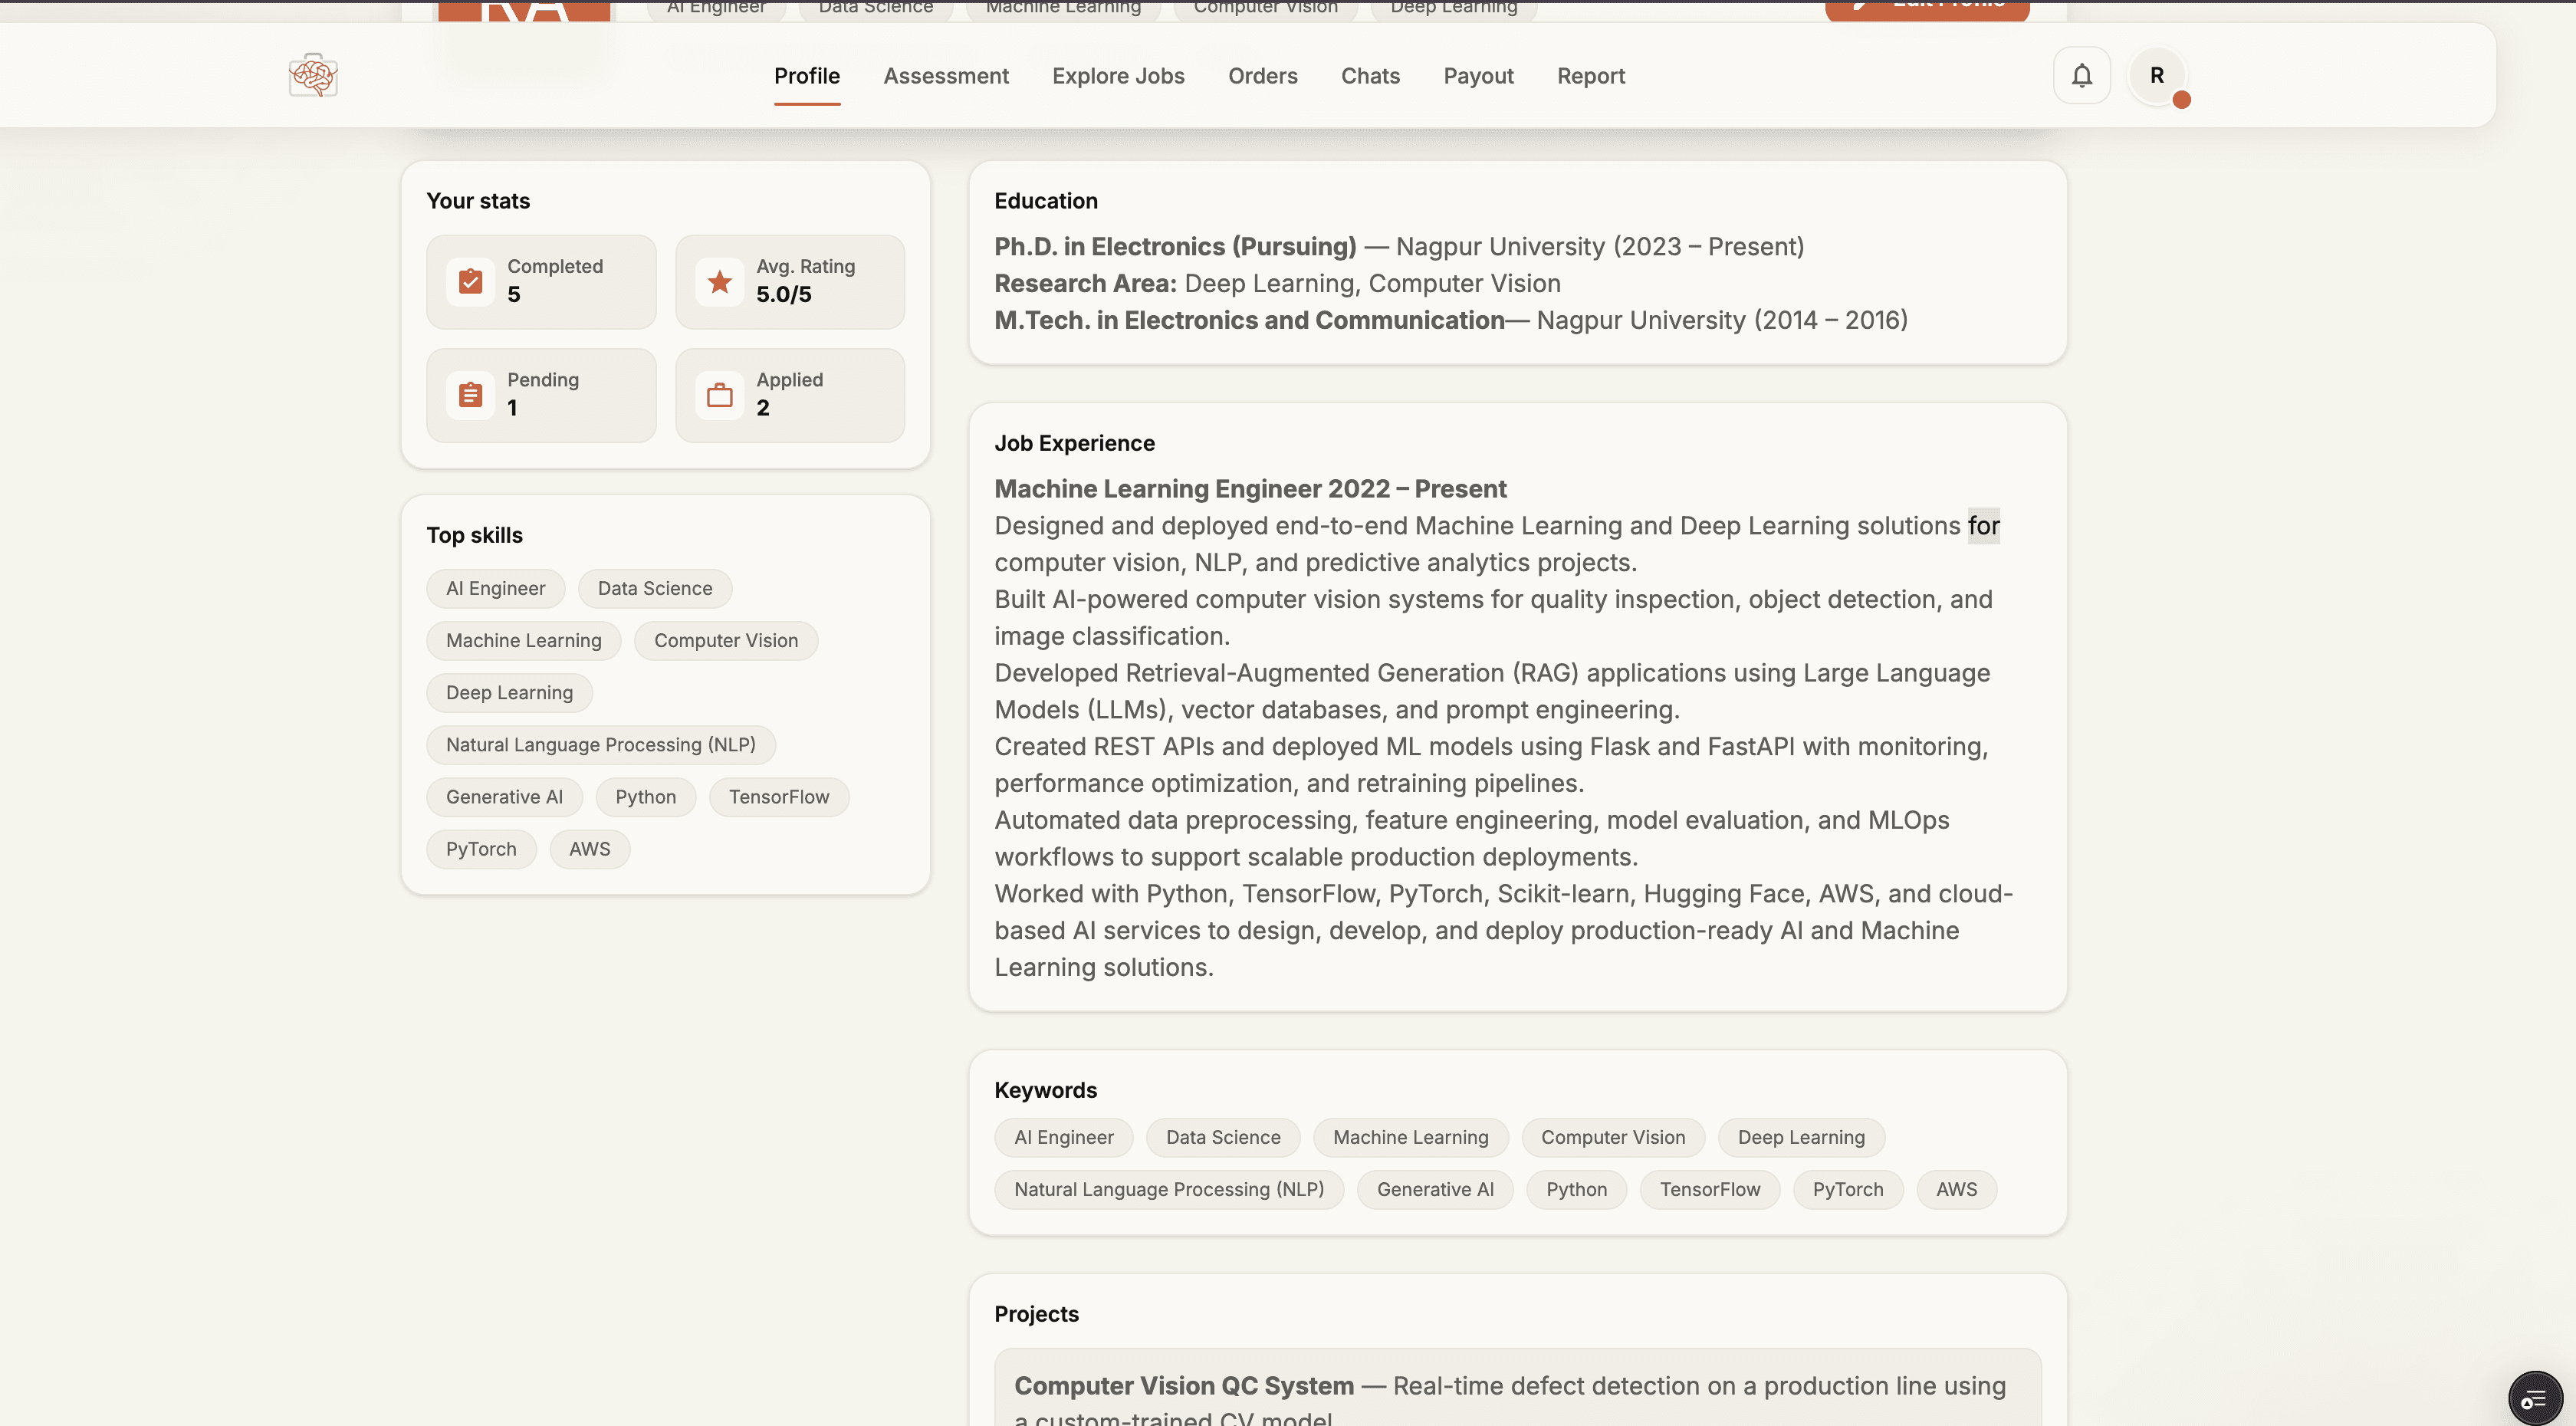Screen dimensions: 2576x1426
Task: Click the Education heading
Action: (x=1046, y=201)
